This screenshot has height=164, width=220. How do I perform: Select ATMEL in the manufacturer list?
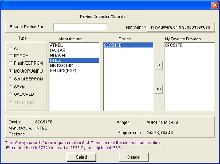click(x=74, y=45)
